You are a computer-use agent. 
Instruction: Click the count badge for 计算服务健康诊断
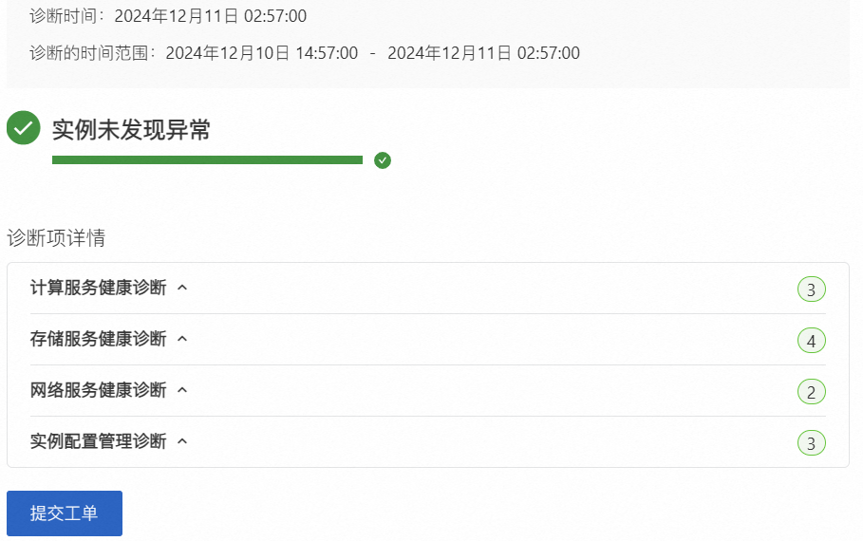point(811,289)
